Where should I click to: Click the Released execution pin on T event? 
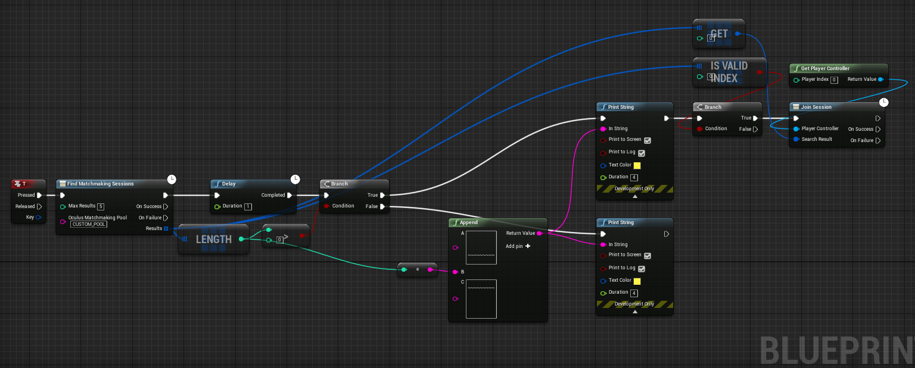tap(39, 206)
